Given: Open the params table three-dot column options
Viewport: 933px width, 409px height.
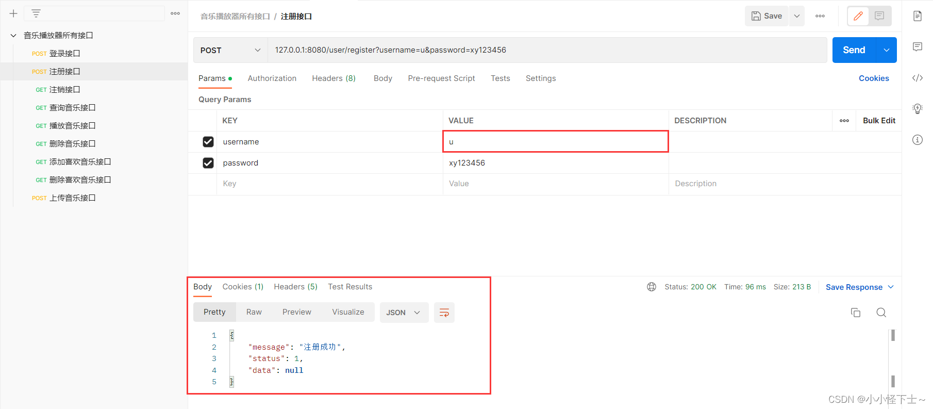Looking at the screenshot, I should click(x=844, y=121).
